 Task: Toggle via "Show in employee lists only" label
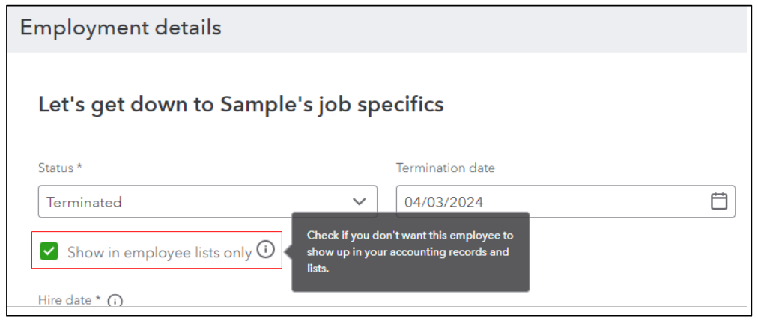coord(159,253)
